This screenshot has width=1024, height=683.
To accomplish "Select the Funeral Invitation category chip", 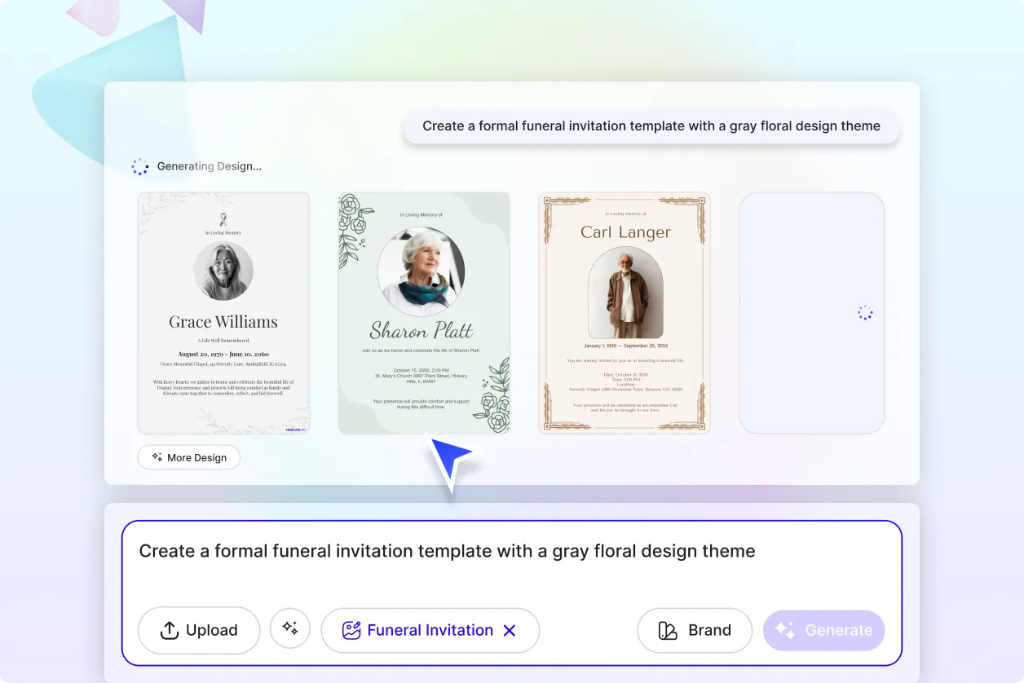I will [x=430, y=630].
